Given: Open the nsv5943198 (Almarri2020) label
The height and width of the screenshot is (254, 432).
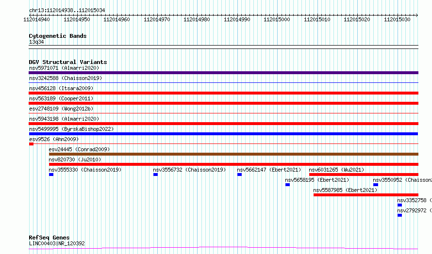Looking at the screenshot, I should pyautogui.click(x=64, y=119).
